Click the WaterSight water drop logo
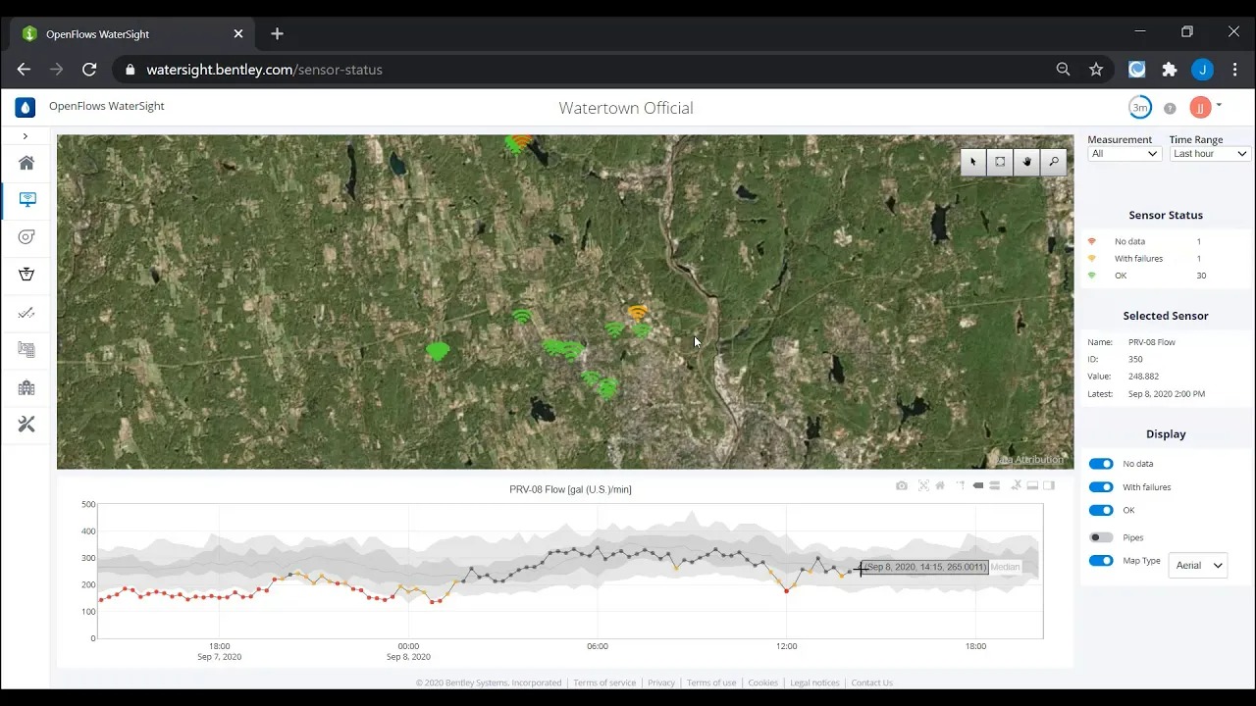 click(x=26, y=107)
